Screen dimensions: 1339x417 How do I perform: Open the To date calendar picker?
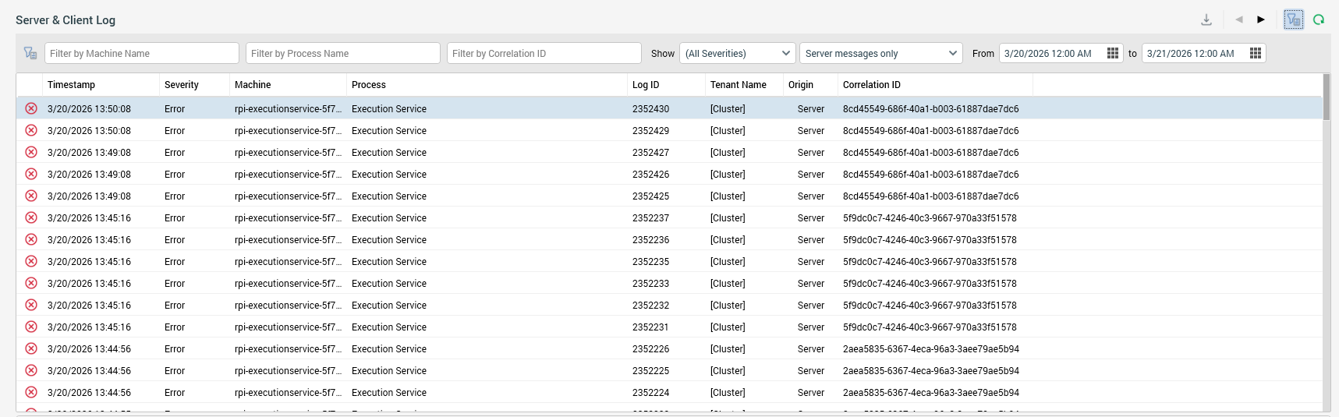(1256, 53)
